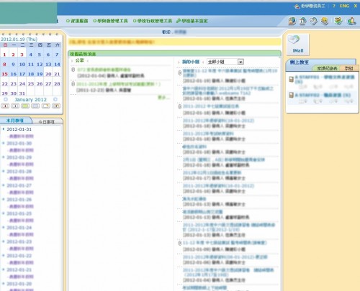Open the iMail icon
The image size is (360, 291).
tap(298, 45)
